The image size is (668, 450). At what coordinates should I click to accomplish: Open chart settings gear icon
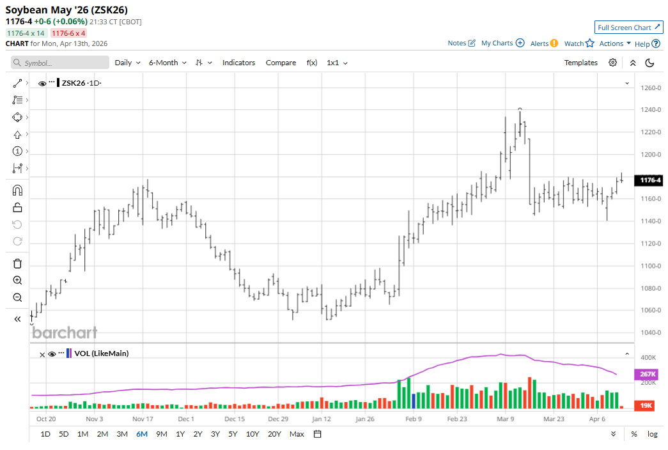[x=612, y=63]
